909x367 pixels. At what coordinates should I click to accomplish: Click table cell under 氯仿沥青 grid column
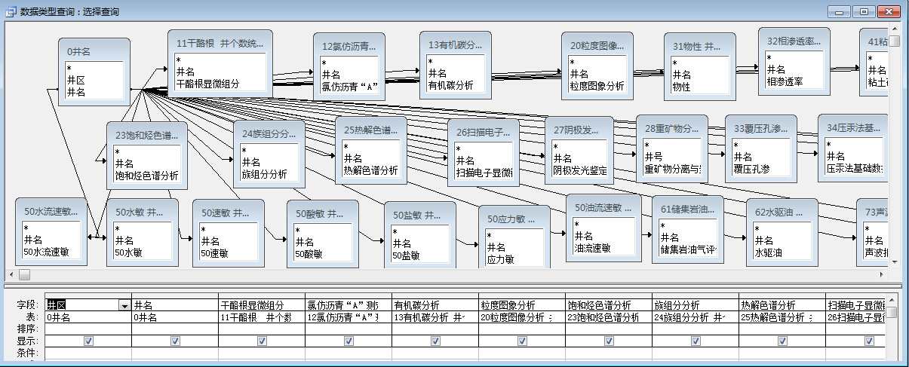[x=348, y=317]
